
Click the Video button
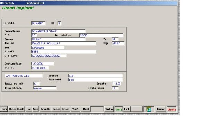[109, 109]
